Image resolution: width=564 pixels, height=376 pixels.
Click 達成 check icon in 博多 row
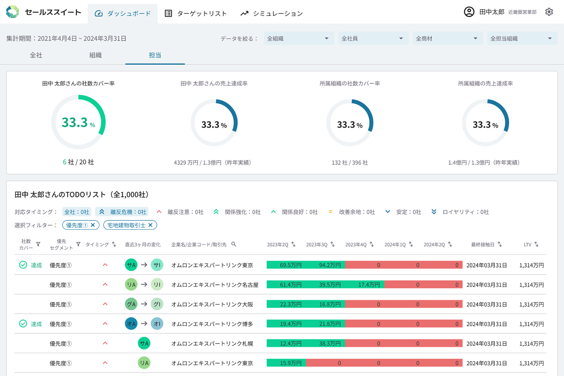[23, 324]
